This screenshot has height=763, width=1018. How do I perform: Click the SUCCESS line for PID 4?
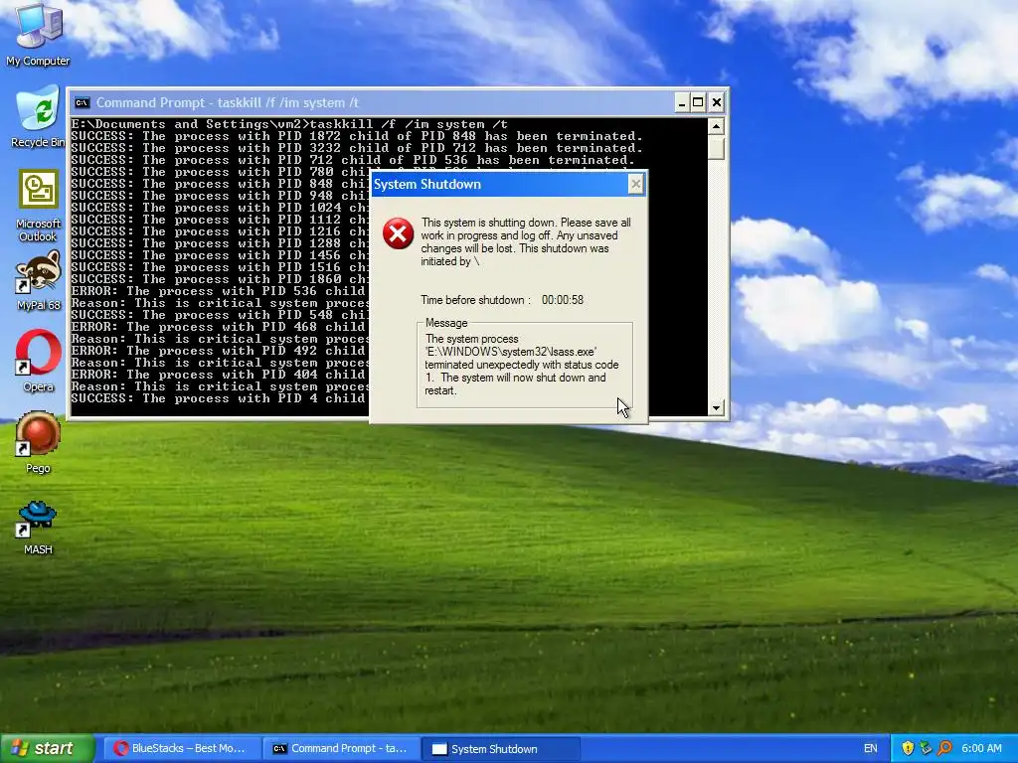pyautogui.click(x=220, y=398)
